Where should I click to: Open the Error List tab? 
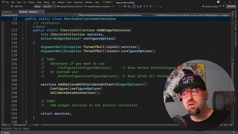click(x=17, y=128)
